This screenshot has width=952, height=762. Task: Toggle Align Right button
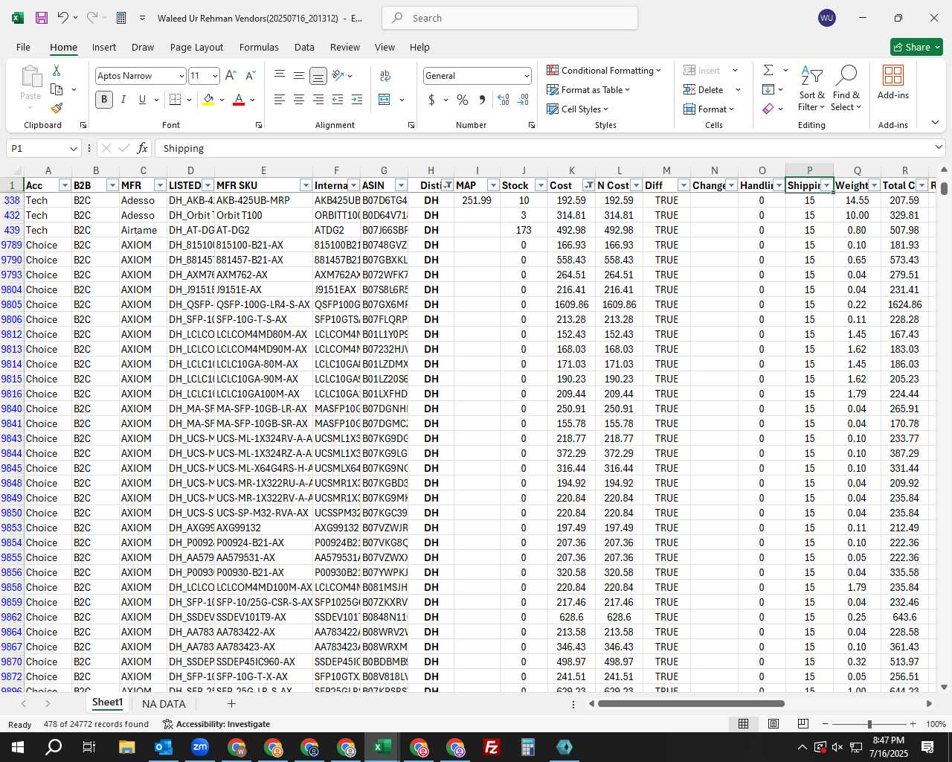pyautogui.click(x=318, y=100)
